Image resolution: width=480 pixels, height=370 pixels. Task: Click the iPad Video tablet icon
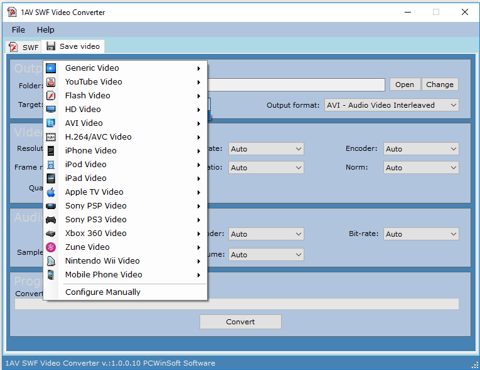click(51, 178)
